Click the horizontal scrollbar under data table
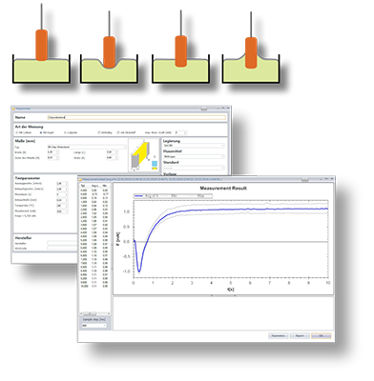This screenshot has height=381, width=374. coord(94,313)
